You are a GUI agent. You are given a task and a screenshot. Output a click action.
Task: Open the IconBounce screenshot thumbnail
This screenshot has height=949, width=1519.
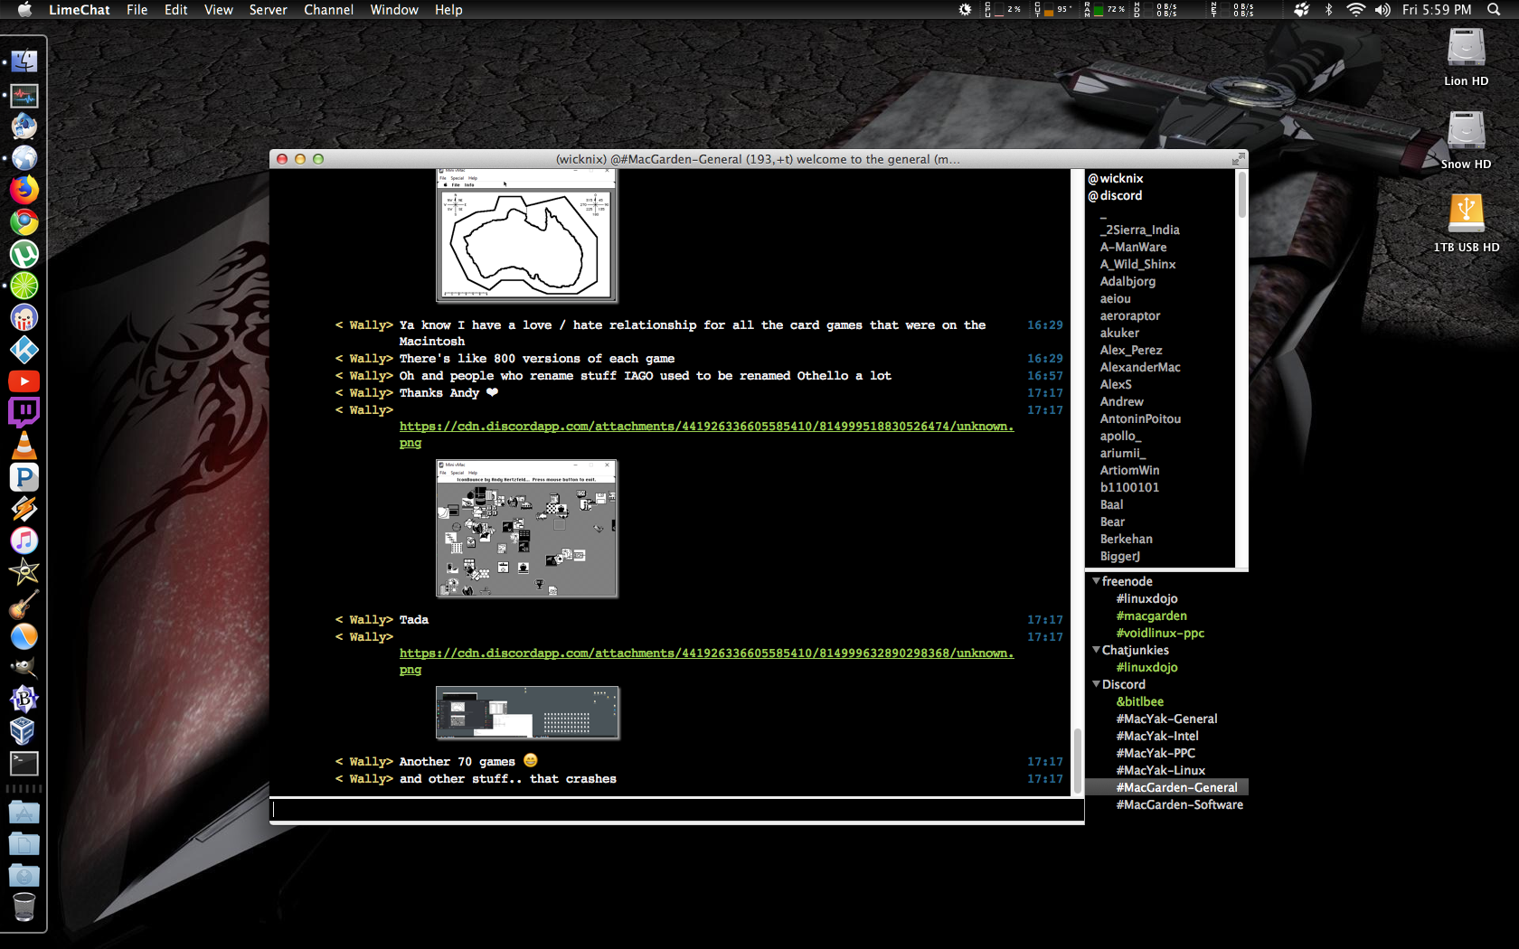(x=526, y=529)
